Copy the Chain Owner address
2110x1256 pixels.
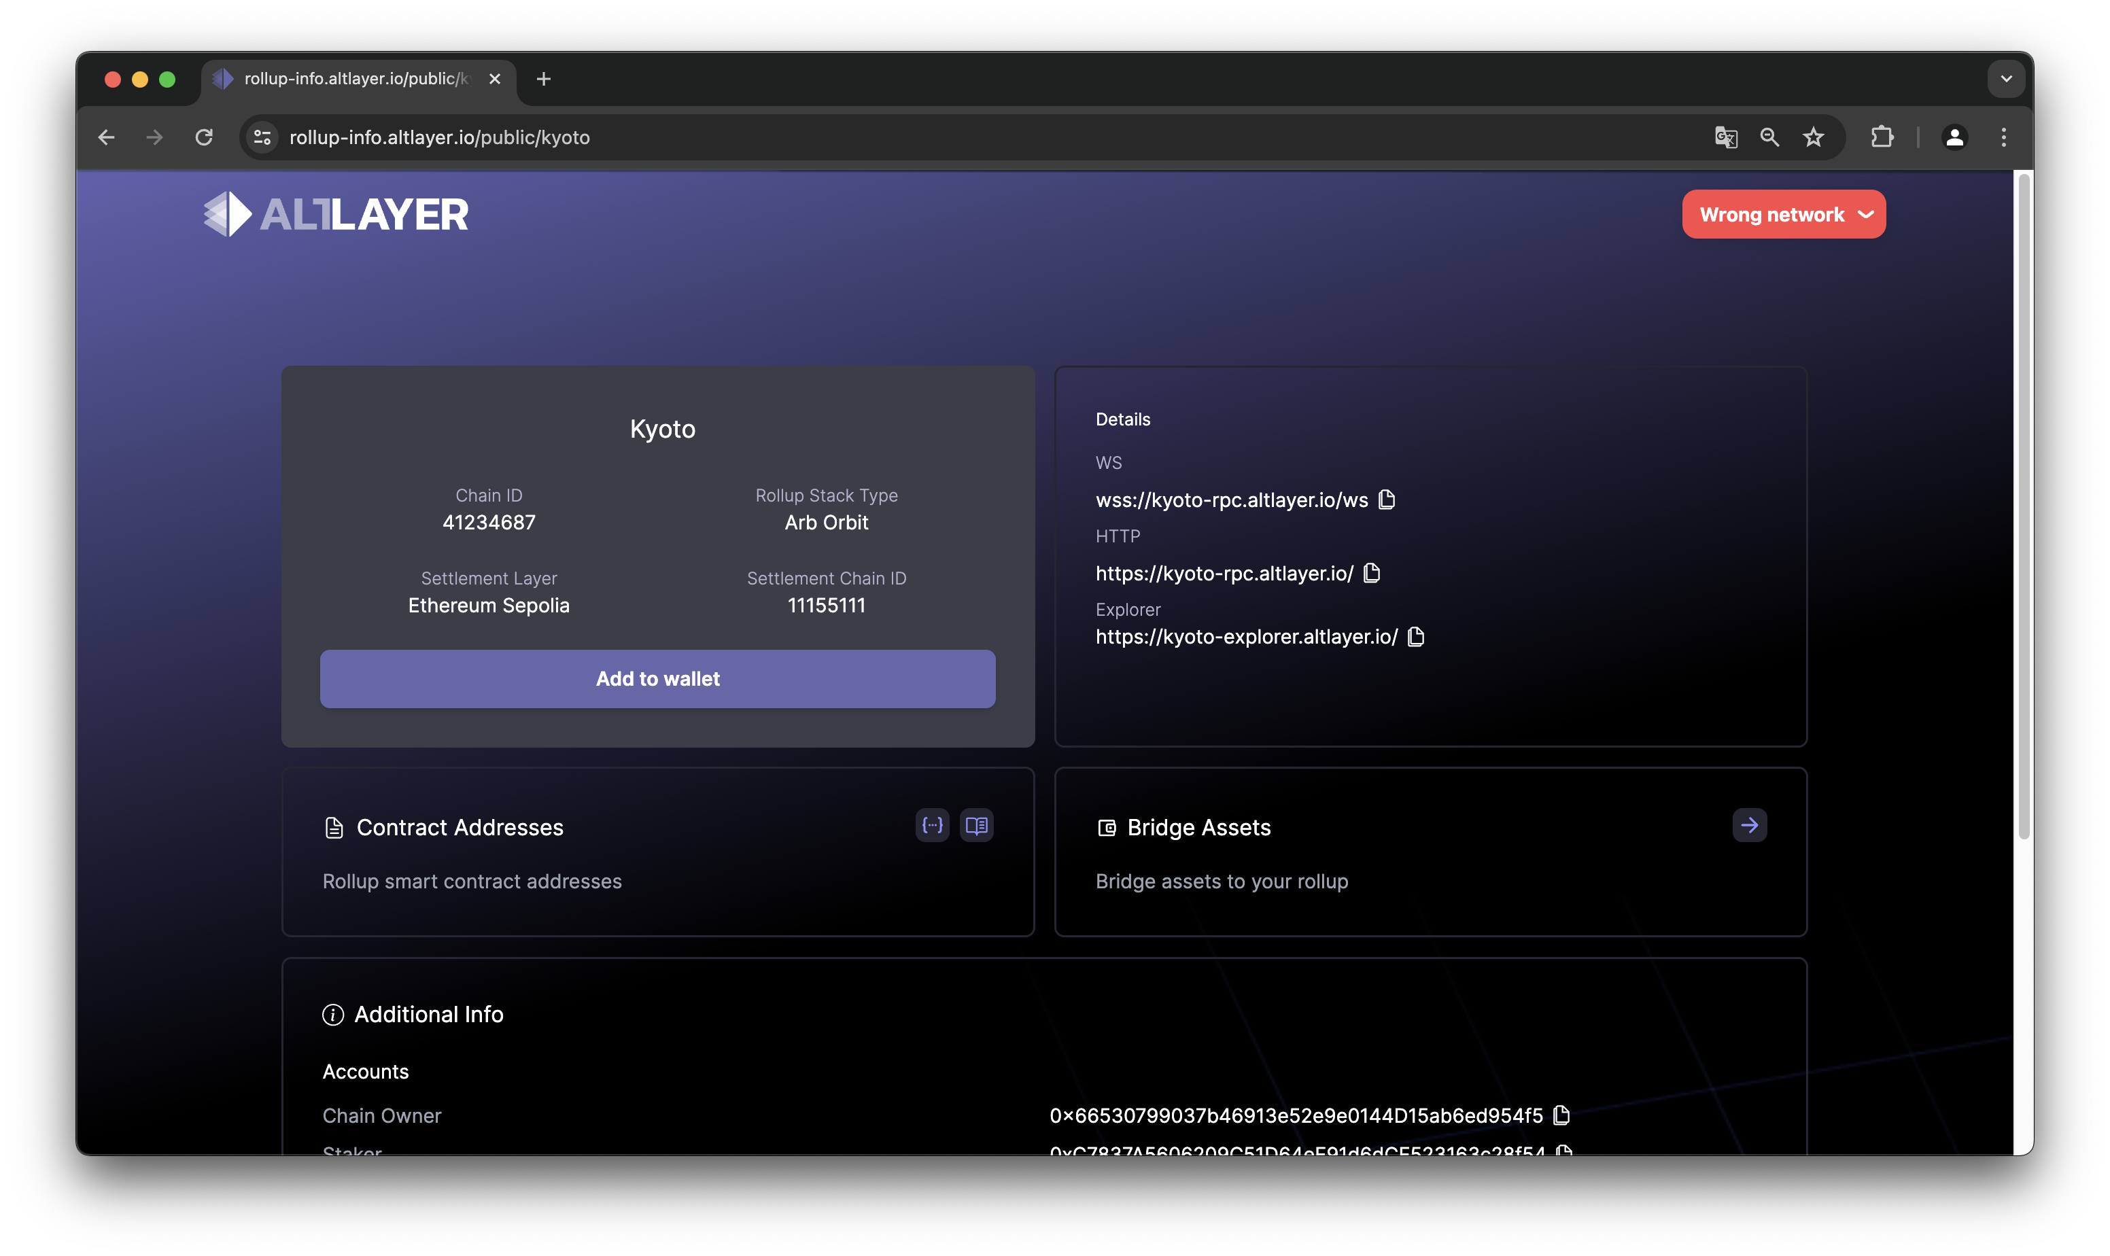pos(1561,1115)
